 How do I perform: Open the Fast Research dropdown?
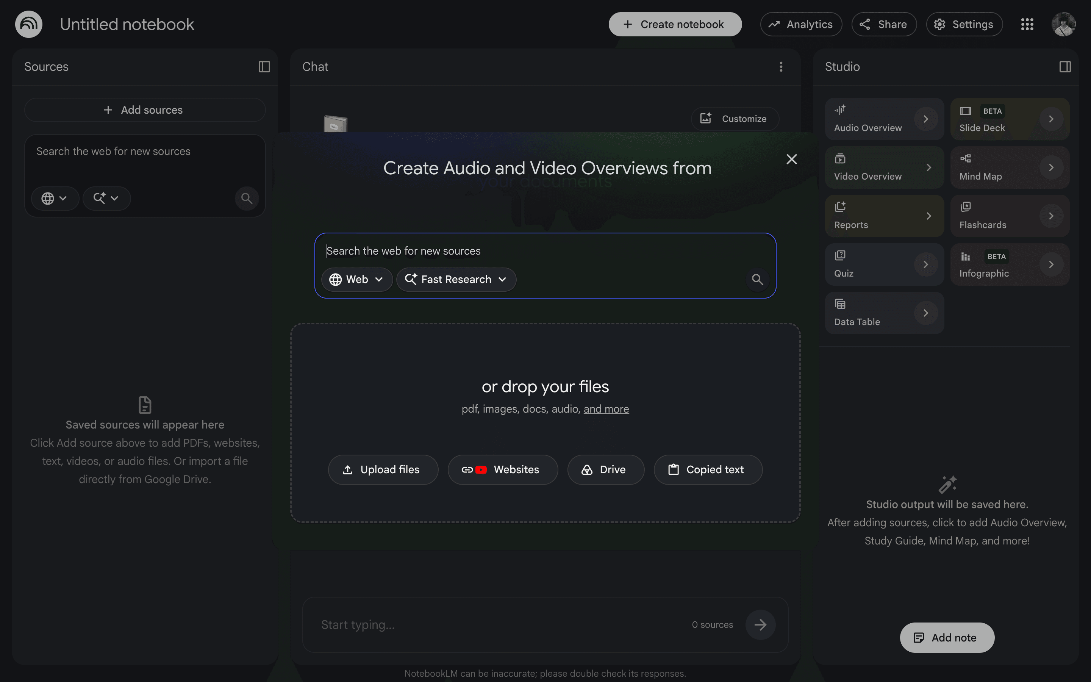[x=456, y=280]
